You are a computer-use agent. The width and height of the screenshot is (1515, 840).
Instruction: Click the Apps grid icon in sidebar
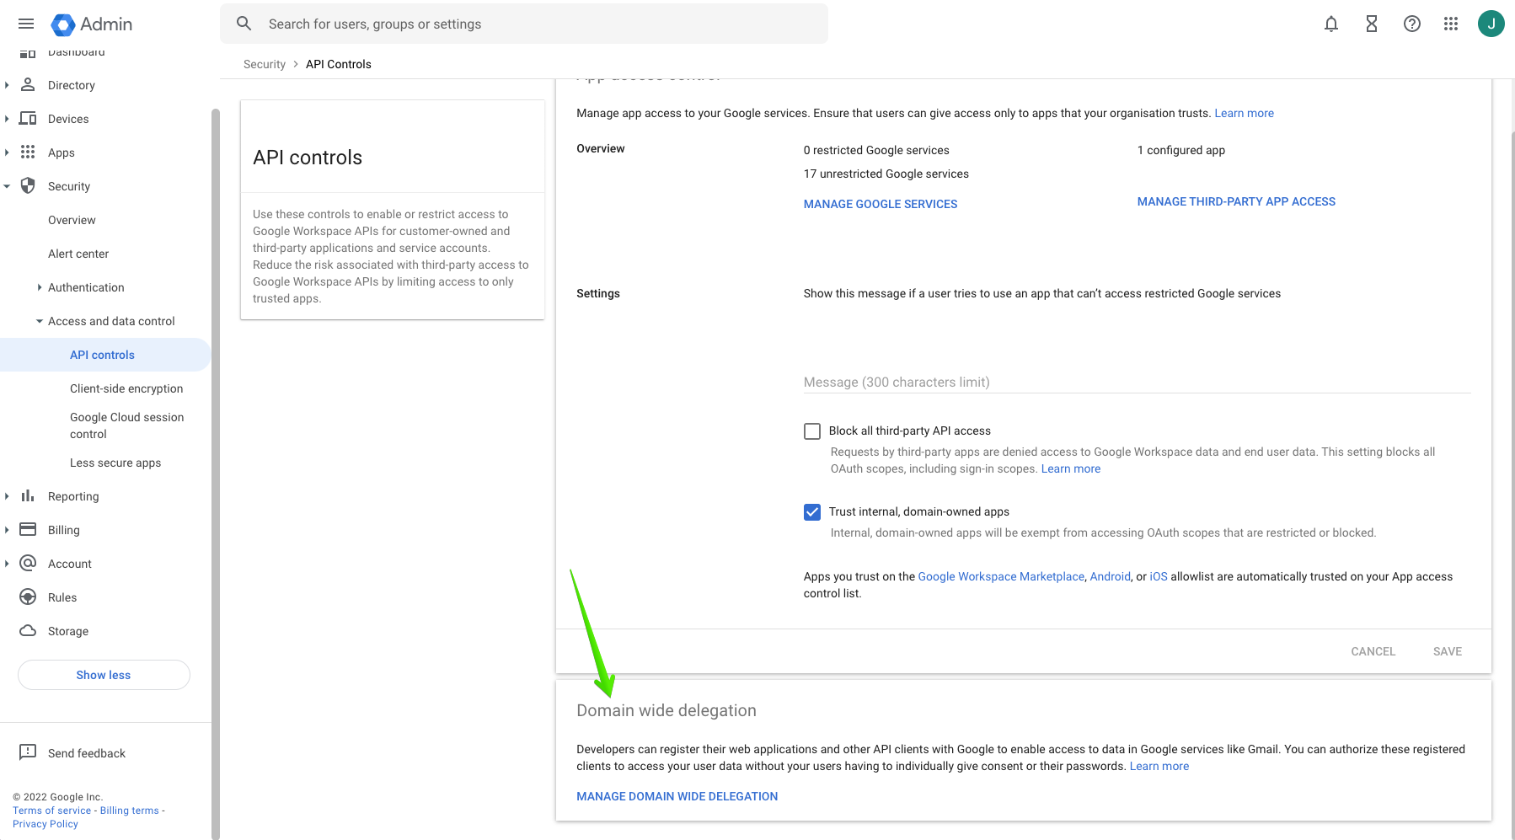(x=28, y=152)
